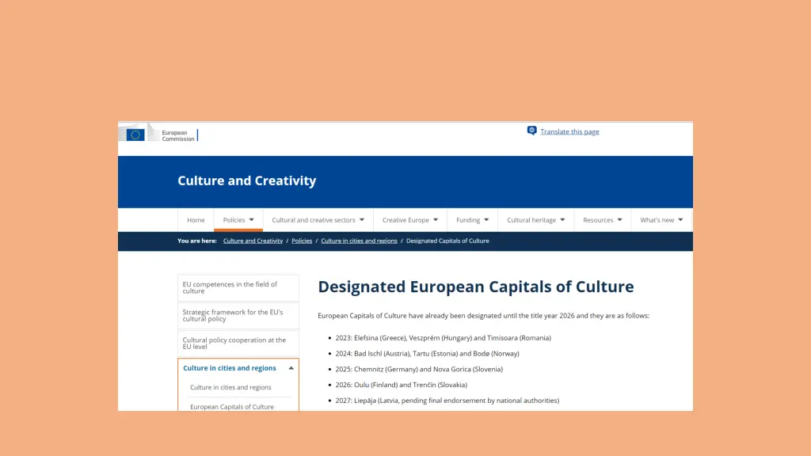Select Culture in cities and regions sidebar heading

(230, 368)
